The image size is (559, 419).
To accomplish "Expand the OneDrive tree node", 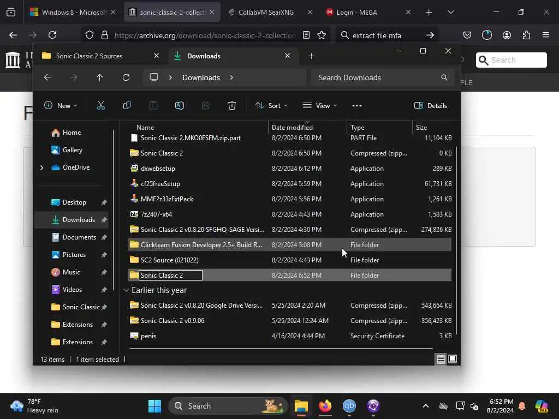I will [41, 167].
